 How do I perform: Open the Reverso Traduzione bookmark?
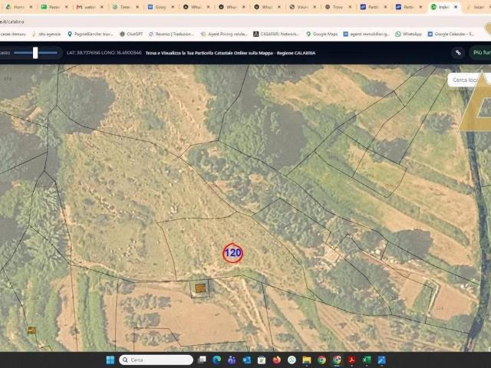click(x=171, y=34)
